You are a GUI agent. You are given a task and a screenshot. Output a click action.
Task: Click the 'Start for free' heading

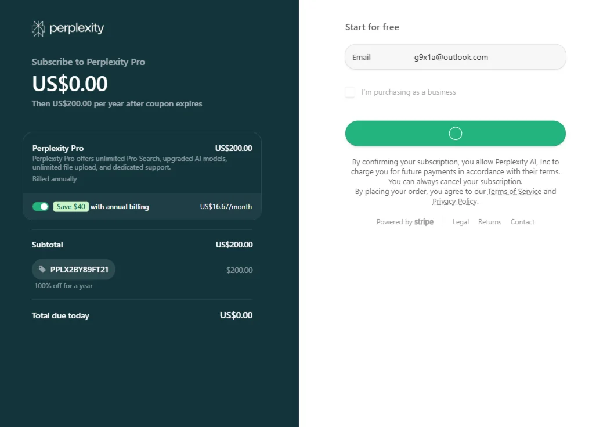(x=372, y=27)
